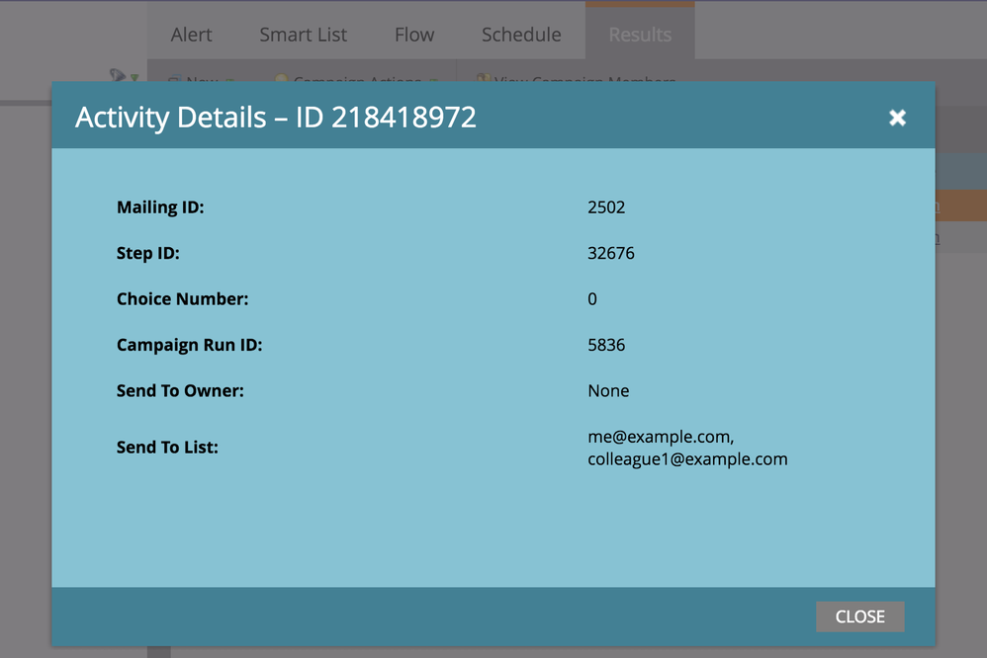Open the Flow tab
Image resolution: width=987 pixels, height=658 pixels.
coord(414,35)
